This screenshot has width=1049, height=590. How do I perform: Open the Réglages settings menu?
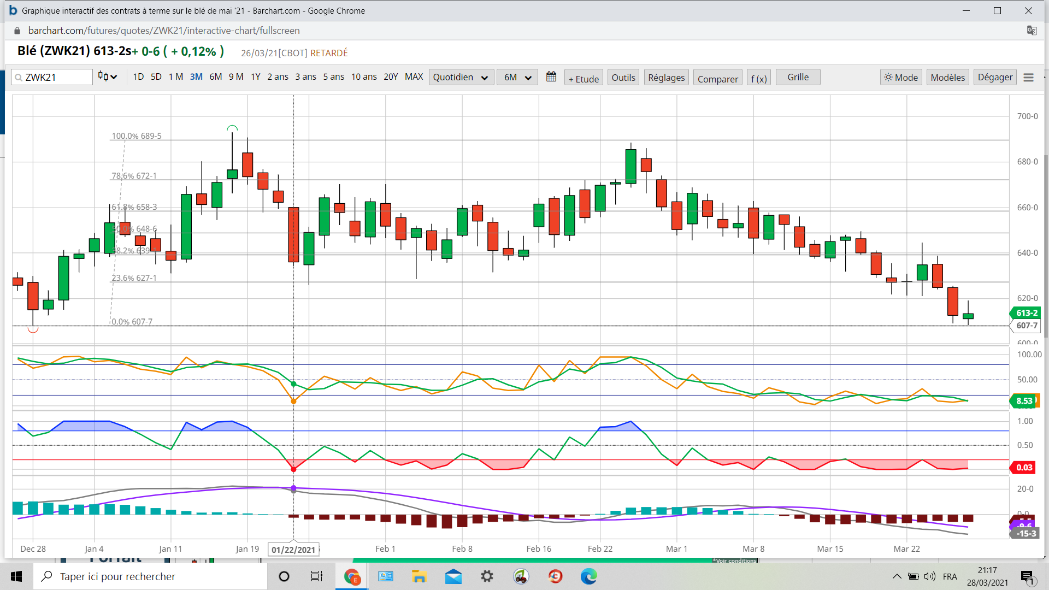pyautogui.click(x=666, y=78)
